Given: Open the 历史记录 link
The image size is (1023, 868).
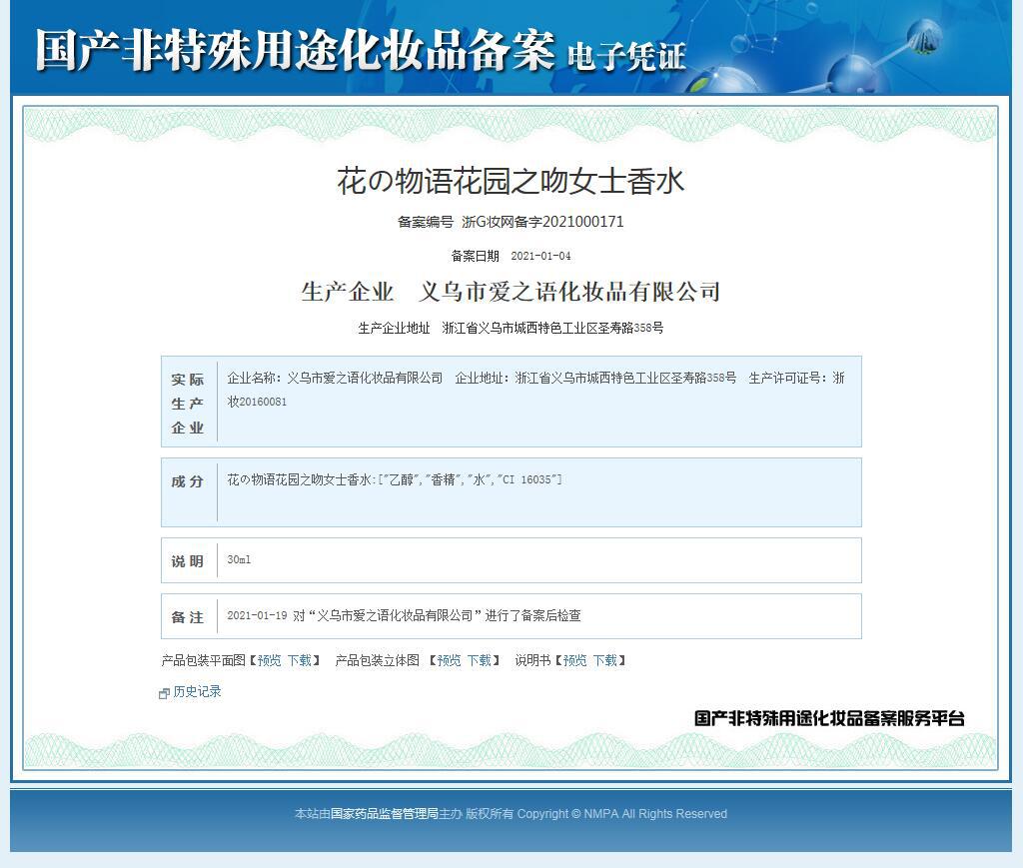Looking at the screenshot, I should click(x=197, y=692).
